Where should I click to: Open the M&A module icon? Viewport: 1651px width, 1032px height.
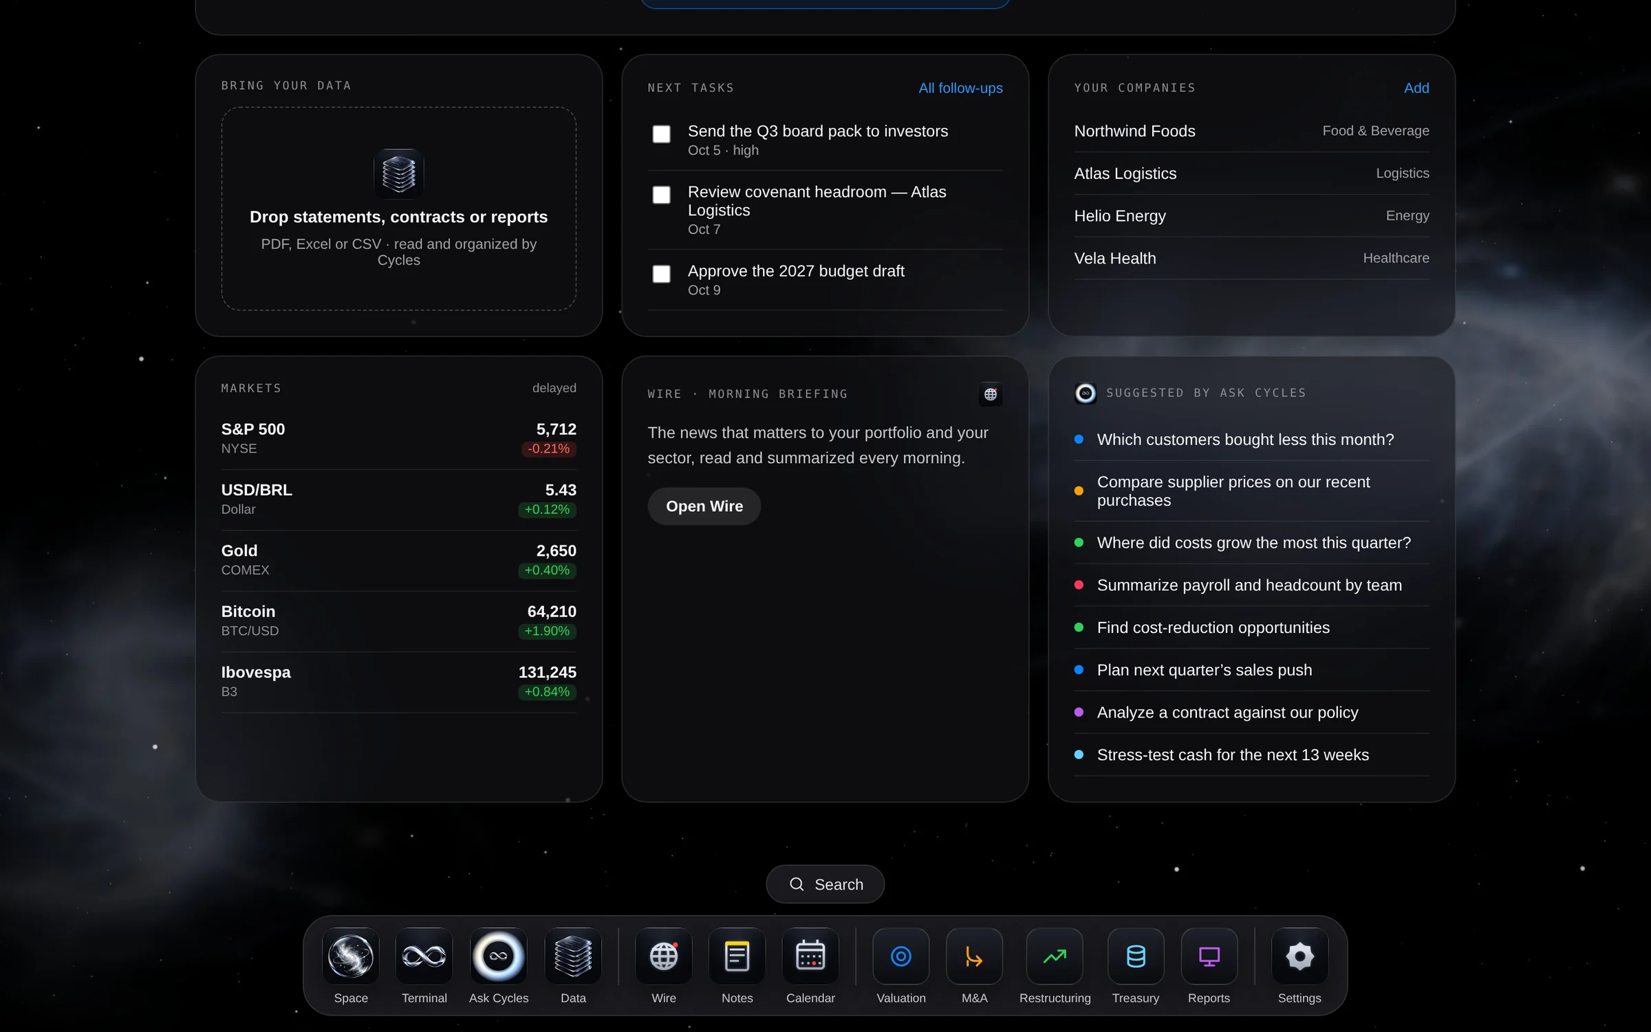pyautogui.click(x=974, y=956)
